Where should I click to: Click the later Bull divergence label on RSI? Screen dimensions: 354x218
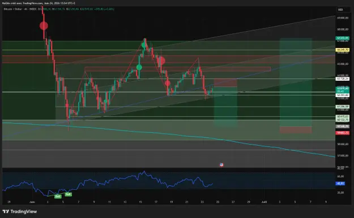[69, 194]
